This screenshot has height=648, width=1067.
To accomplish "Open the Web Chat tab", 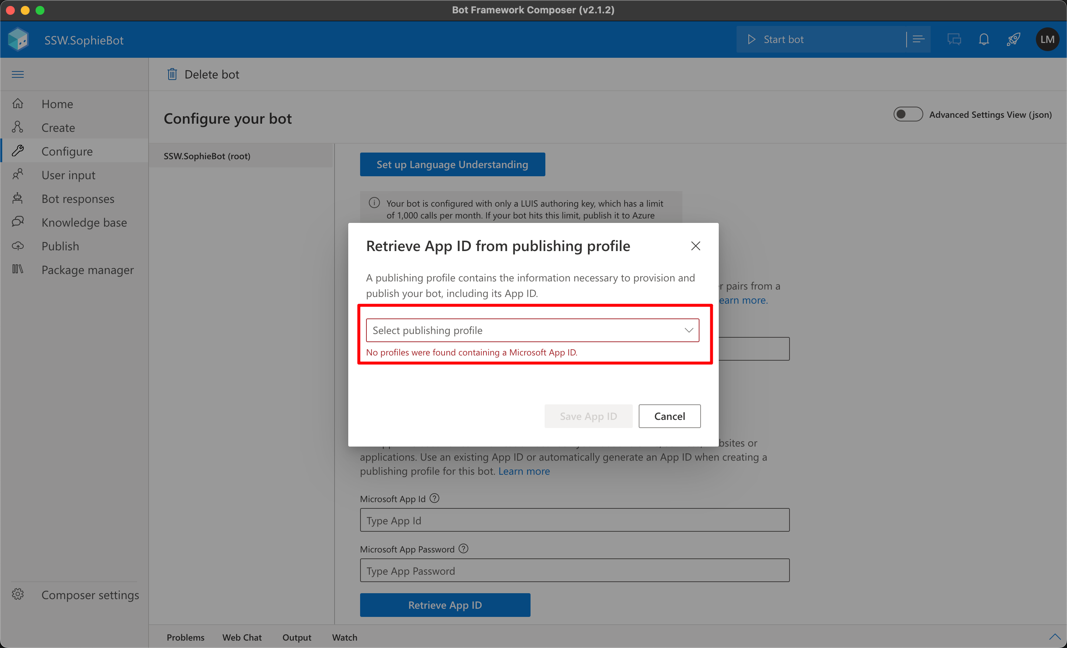I will pos(242,637).
